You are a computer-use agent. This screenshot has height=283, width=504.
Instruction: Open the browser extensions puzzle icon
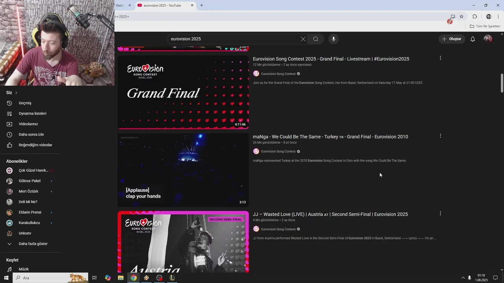[x=474, y=17]
